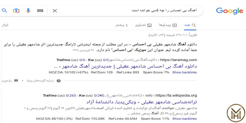
Task: Open the بیشتر (More) menu
Action: click(x=122, y=25)
